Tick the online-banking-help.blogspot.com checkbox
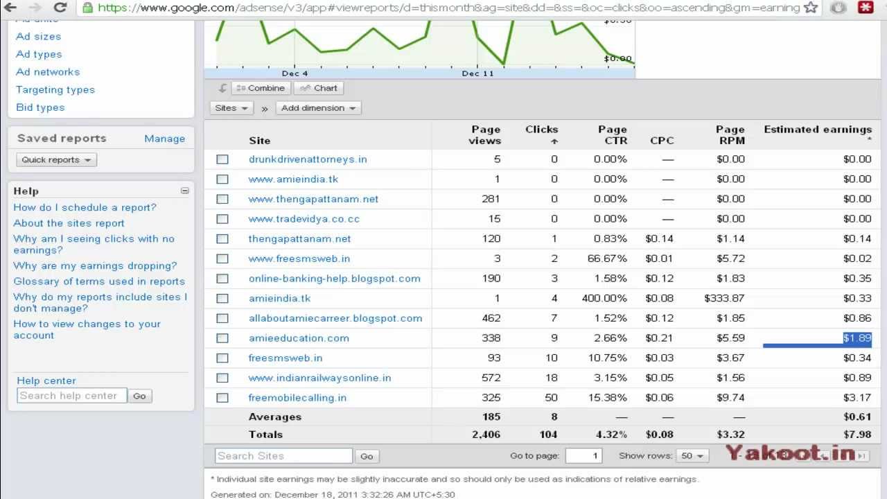 (222, 279)
